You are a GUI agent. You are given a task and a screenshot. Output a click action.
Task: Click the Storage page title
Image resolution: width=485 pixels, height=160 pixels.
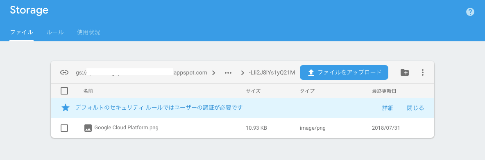tap(29, 10)
